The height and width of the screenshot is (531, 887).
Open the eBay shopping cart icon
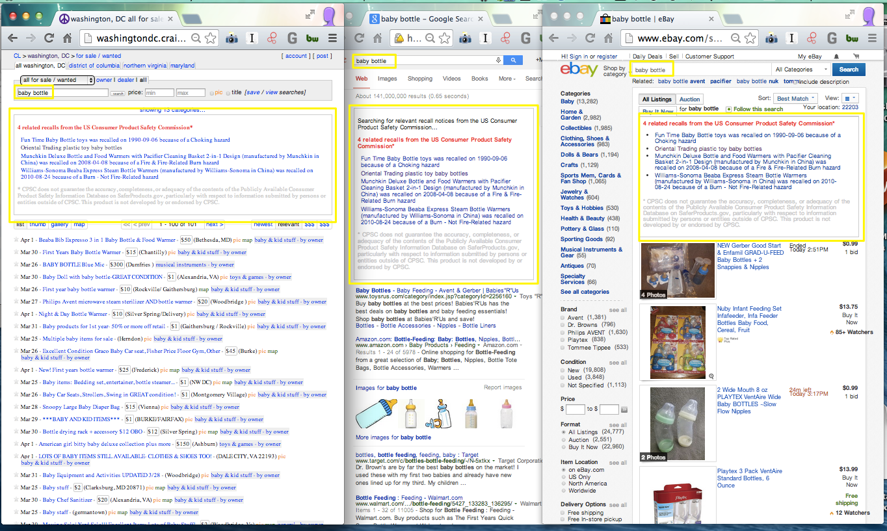pyautogui.click(x=858, y=57)
